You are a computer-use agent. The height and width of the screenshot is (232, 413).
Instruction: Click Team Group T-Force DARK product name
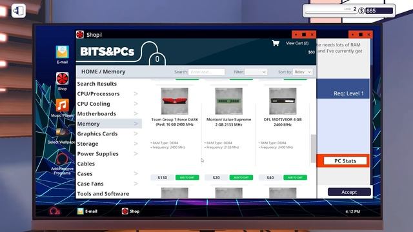click(x=175, y=122)
